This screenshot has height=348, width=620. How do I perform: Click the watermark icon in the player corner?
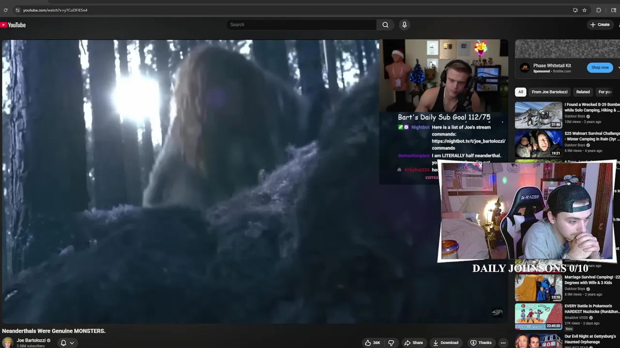tap(497, 313)
